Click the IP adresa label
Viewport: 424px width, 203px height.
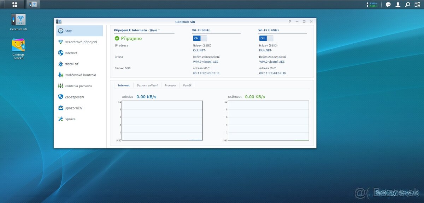(x=122, y=45)
